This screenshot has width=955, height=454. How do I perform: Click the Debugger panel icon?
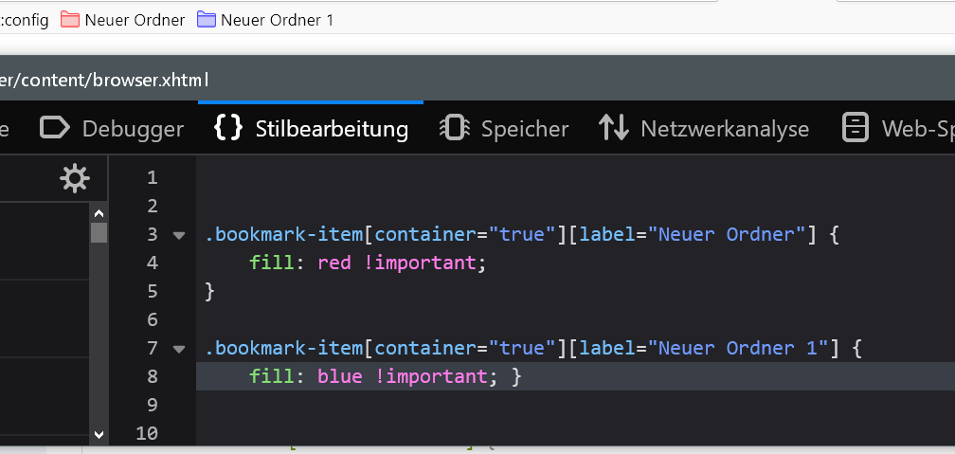pyautogui.click(x=55, y=128)
